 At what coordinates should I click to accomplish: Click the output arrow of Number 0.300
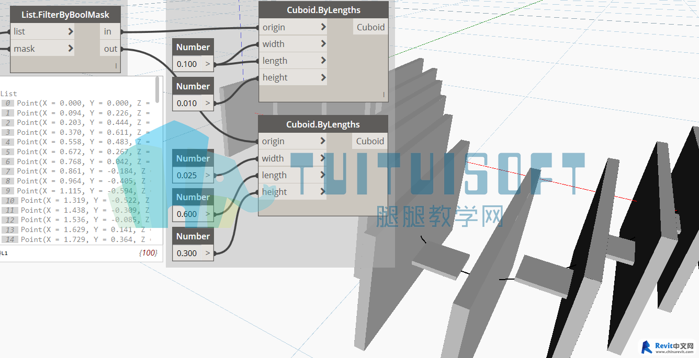click(x=208, y=253)
